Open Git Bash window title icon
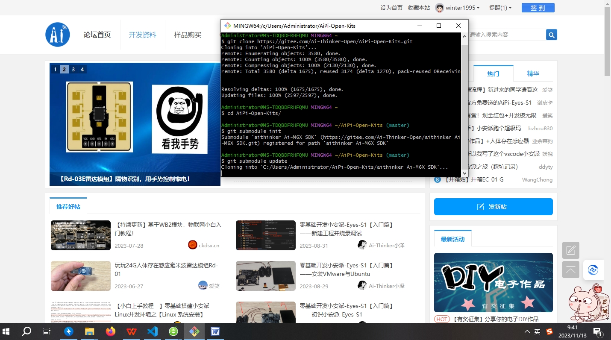This screenshot has width=611, height=340. pyautogui.click(x=228, y=26)
